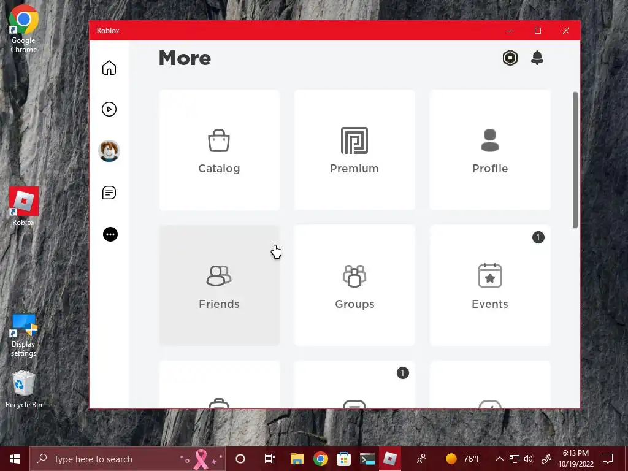Maximize the Roblox window

coord(538,31)
